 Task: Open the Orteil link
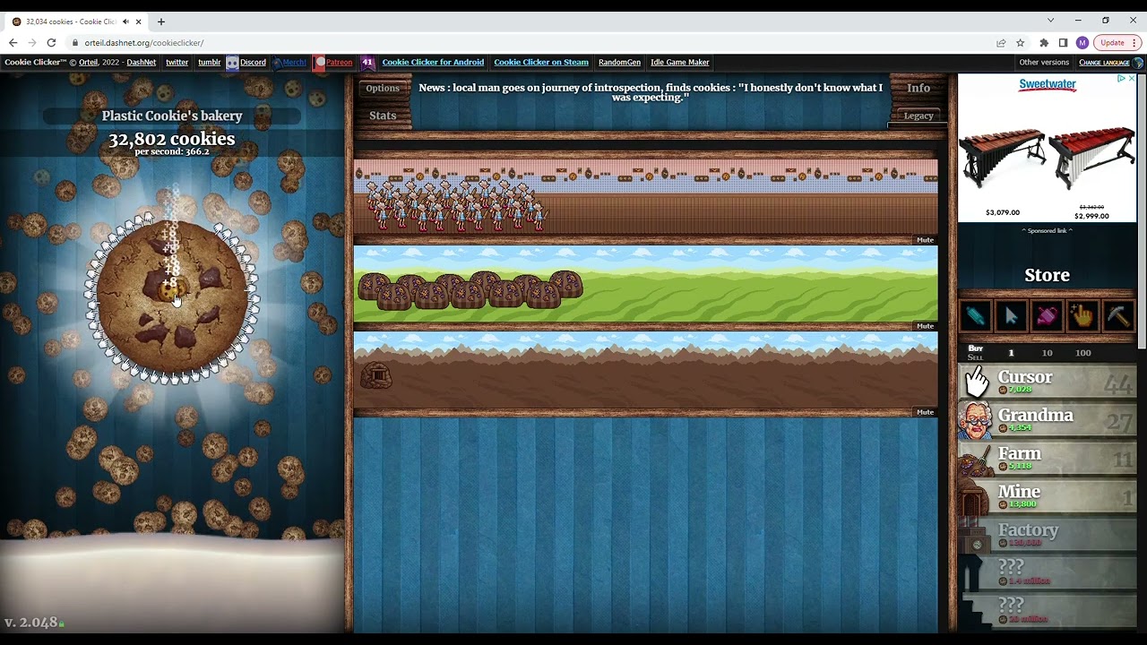(x=88, y=62)
